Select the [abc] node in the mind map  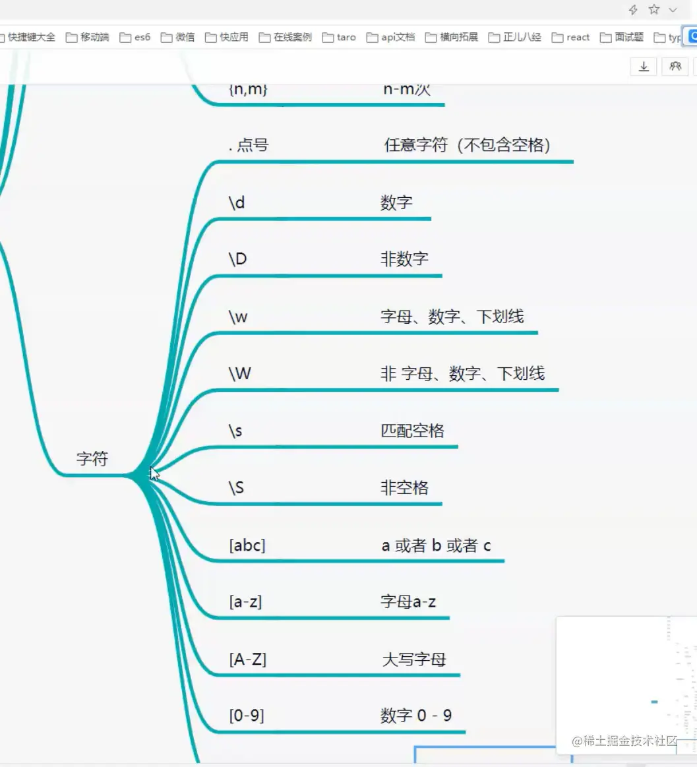pos(247,545)
